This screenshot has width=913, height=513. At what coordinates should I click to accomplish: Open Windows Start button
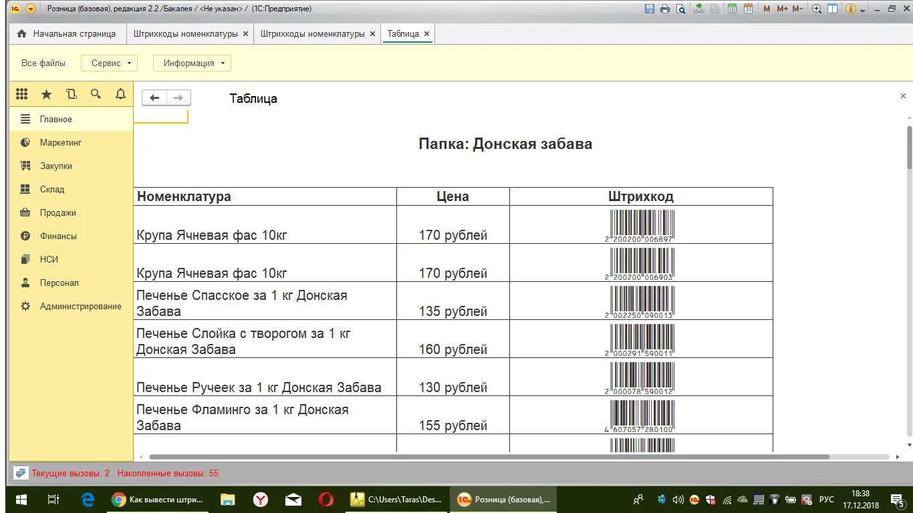click(x=21, y=499)
